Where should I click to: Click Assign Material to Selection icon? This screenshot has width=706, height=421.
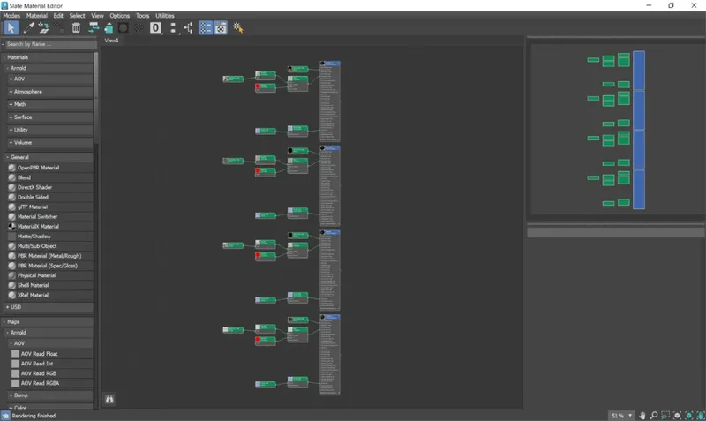[58, 28]
